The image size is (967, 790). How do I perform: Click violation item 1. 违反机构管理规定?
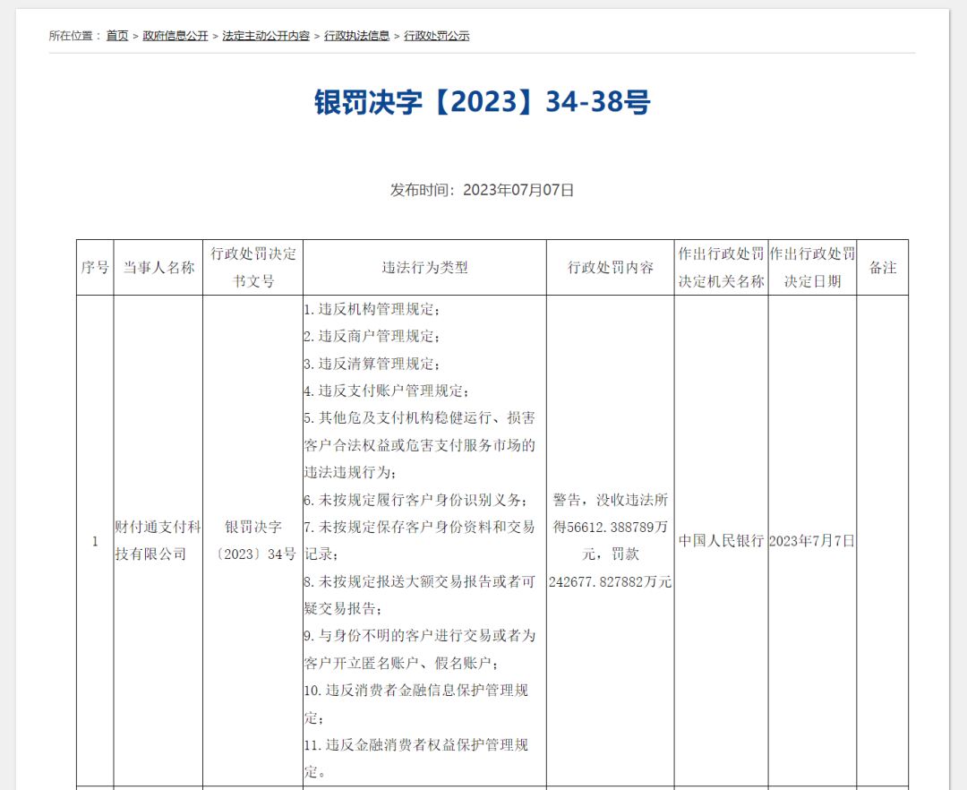pos(372,310)
